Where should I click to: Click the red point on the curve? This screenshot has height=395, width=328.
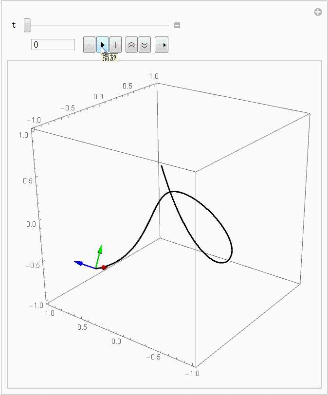coord(104,267)
